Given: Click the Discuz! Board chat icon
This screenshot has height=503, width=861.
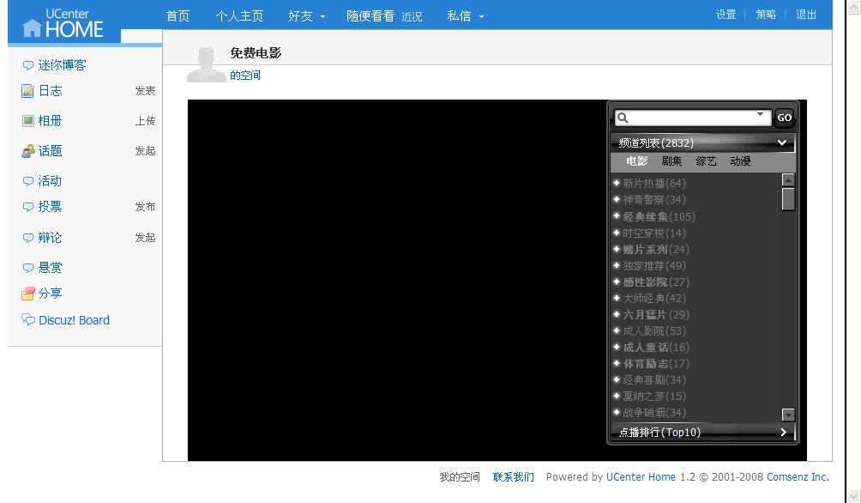Looking at the screenshot, I should pyautogui.click(x=28, y=319).
